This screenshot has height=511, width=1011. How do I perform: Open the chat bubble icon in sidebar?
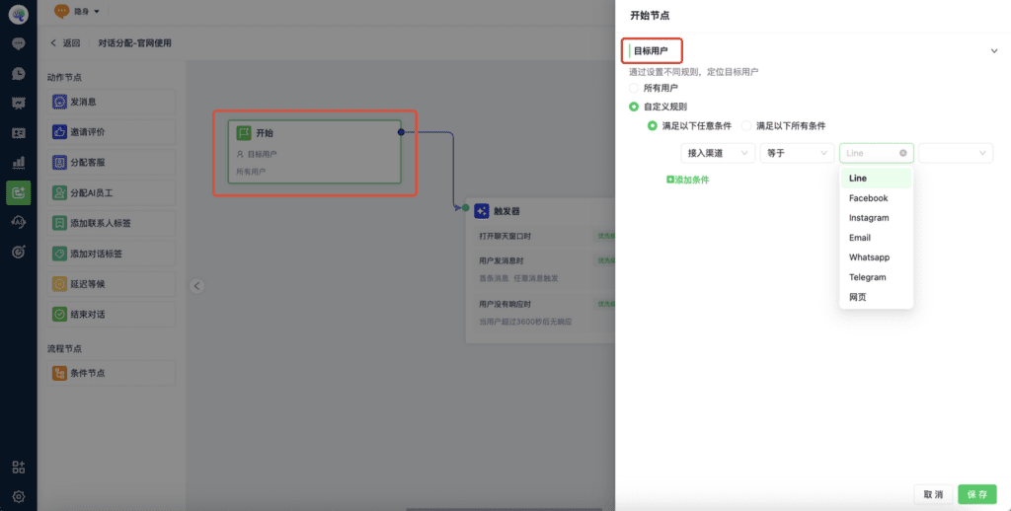(x=18, y=43)
